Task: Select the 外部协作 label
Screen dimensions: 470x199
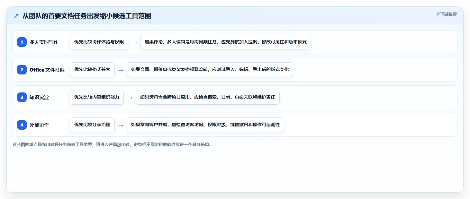Action: pos(39,125)
